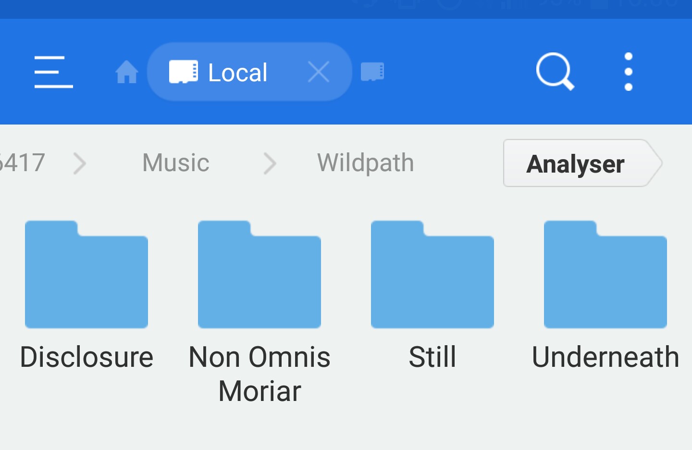Select the Non Omnis Moriar name label
Viewport: 692px width, 450px height.
coord(259,374)
